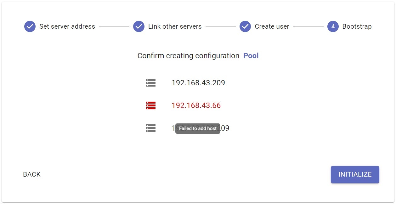Click the host address partly hidden by tooltip
The image size is (396, 204).
point(224,128)
